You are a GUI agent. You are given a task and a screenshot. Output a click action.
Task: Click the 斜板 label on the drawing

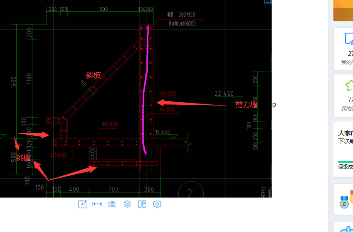(x=93, y=75)
